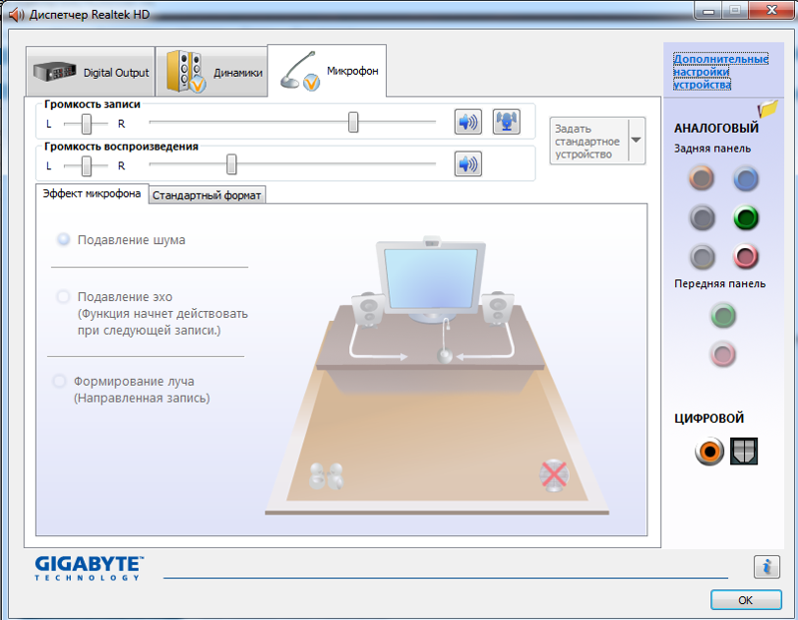Mute the playback volume speaker icon
798x620 pixels.
point(468,164)
